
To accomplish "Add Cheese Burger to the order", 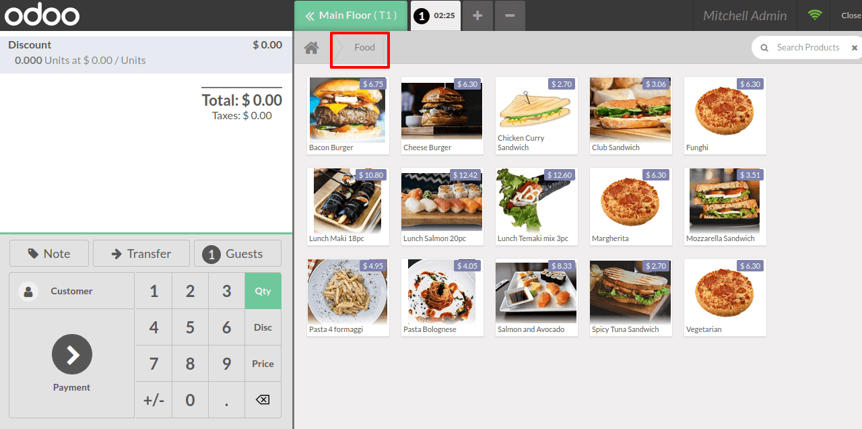I will (x=442, y=116).
